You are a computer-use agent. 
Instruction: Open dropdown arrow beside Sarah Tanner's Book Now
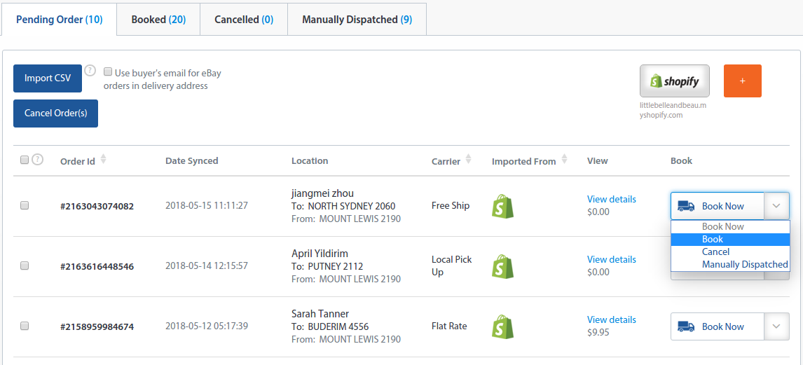coord(776,326)
